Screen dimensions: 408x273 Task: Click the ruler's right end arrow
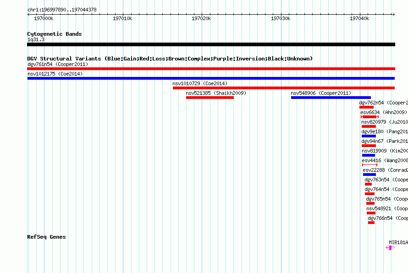click(393, 14)
